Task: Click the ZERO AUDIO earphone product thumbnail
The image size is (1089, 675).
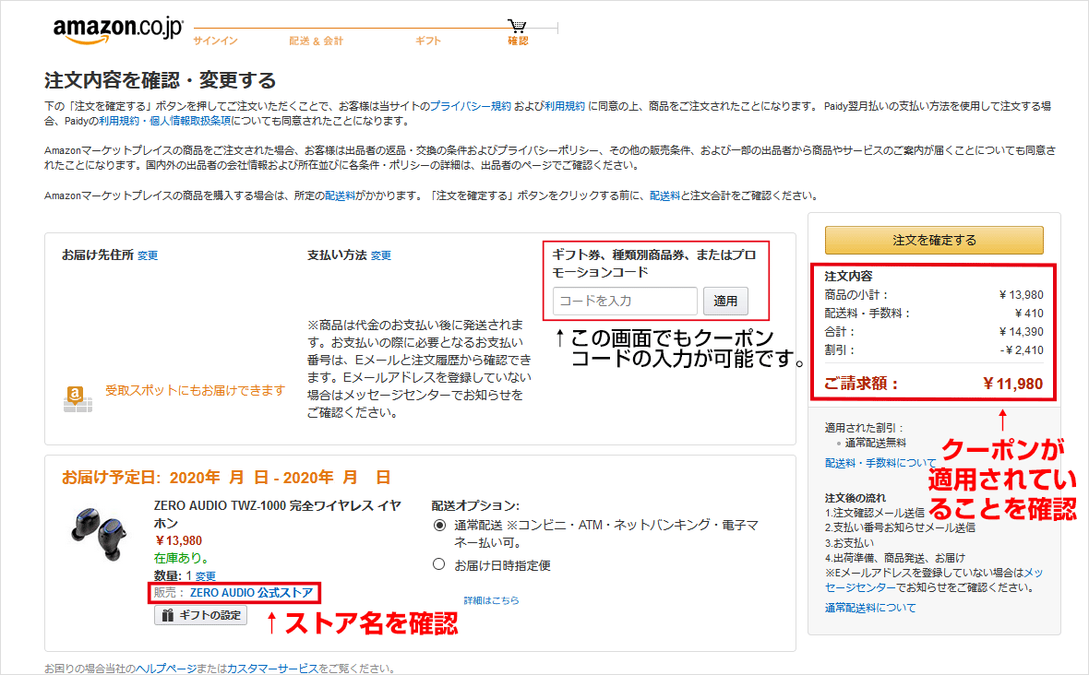Action: click(x=100, y=532)
